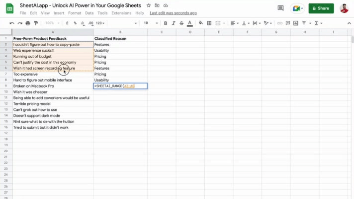The width and height of the screenshot is (354, 199).
Task: Format as percent icon
Action: 75,23
